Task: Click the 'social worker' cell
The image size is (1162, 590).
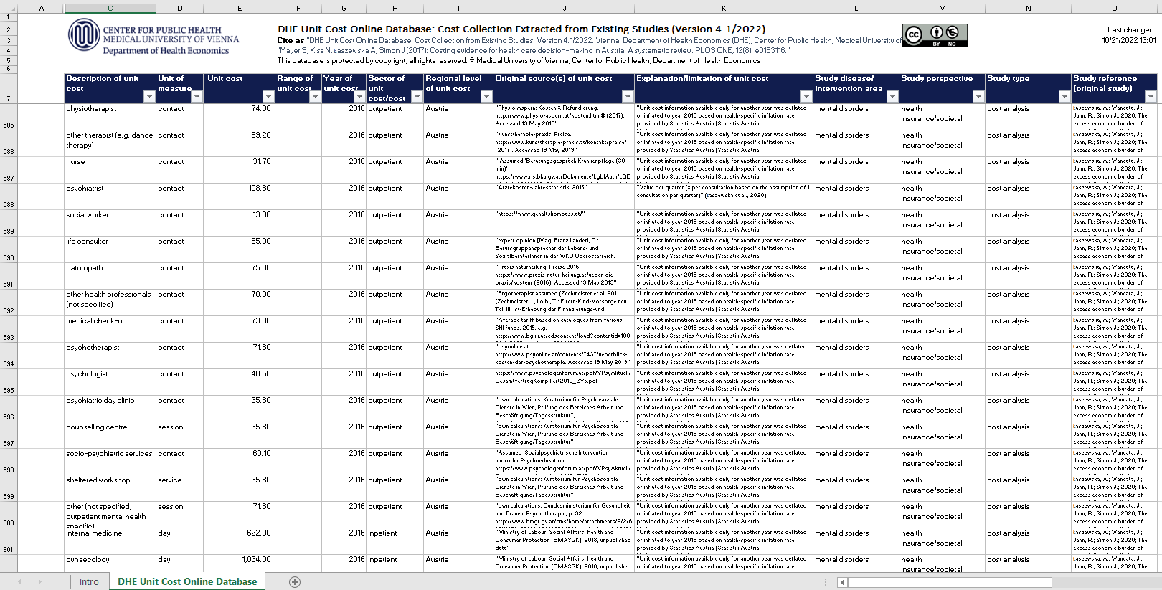Action: (x=110, y=223)
